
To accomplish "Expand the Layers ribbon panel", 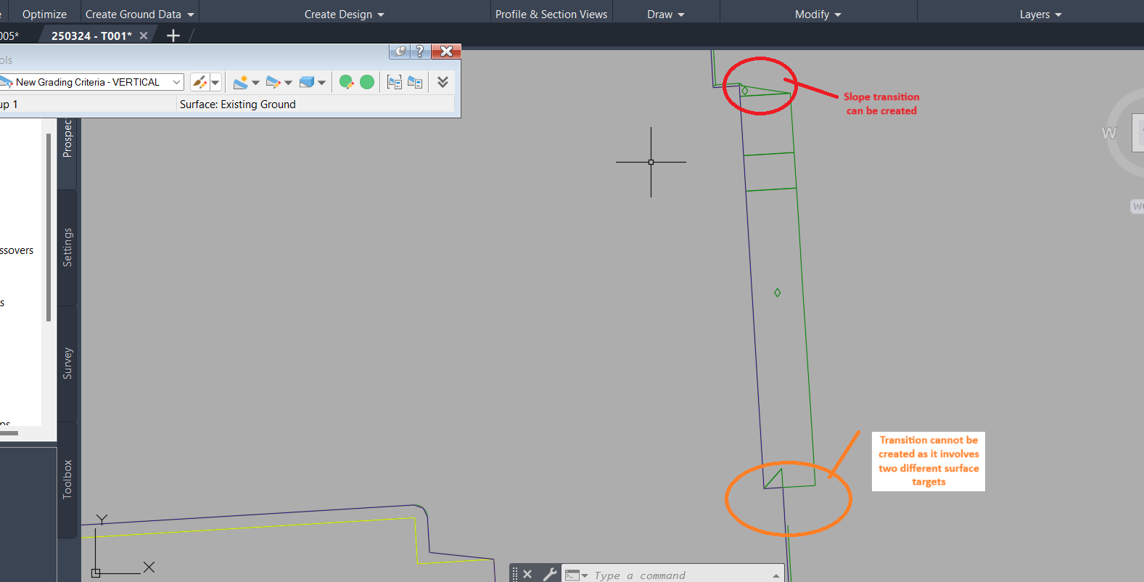I will point(1040,14).
